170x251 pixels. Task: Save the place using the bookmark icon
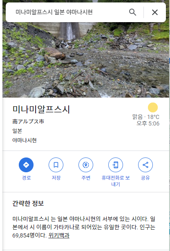(x=56, y=165)
